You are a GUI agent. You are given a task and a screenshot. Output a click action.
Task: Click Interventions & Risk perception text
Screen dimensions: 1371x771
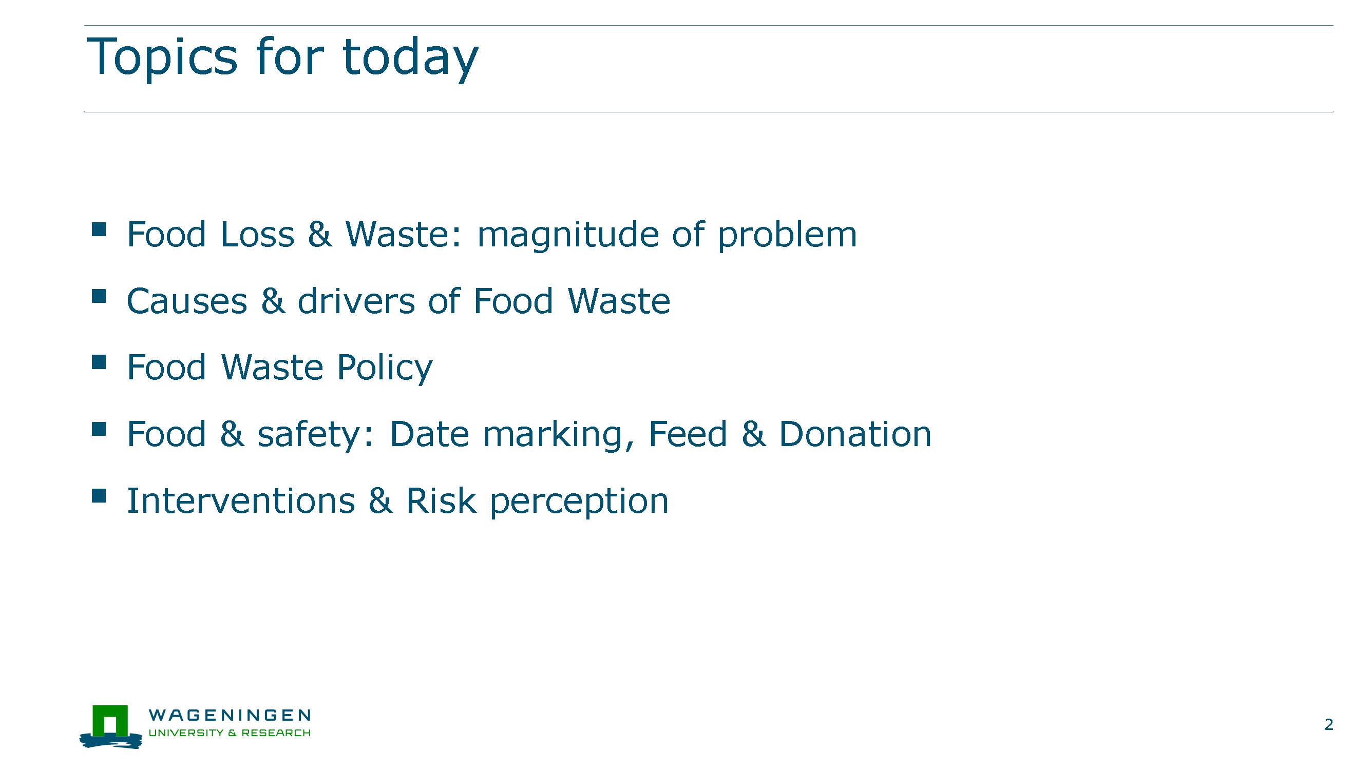click(397, 501)
